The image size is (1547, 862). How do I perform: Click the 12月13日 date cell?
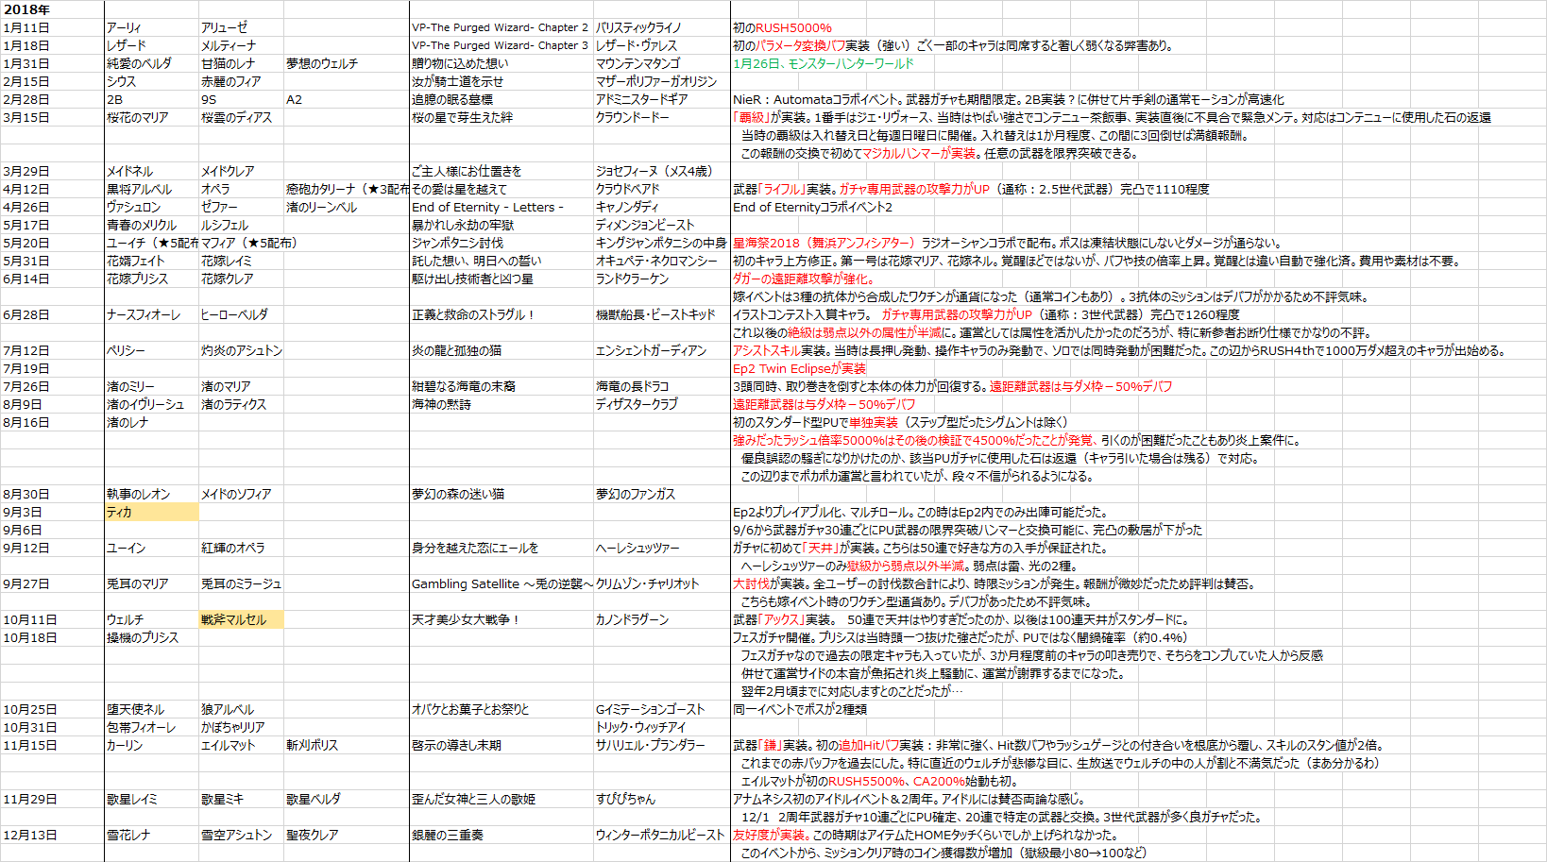[52, 835]
